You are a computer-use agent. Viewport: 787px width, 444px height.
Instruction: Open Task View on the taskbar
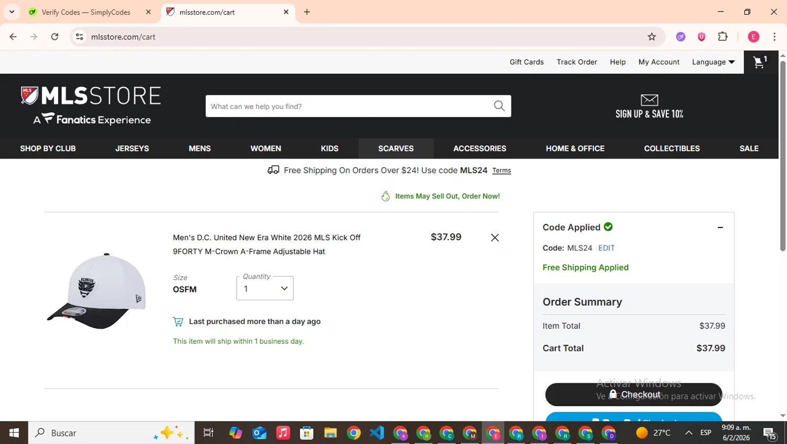point(208,433)
